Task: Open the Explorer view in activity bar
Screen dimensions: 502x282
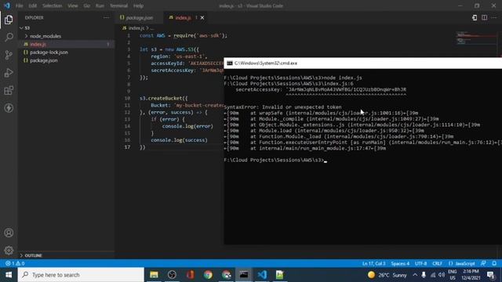Action: tap(9, 20)
